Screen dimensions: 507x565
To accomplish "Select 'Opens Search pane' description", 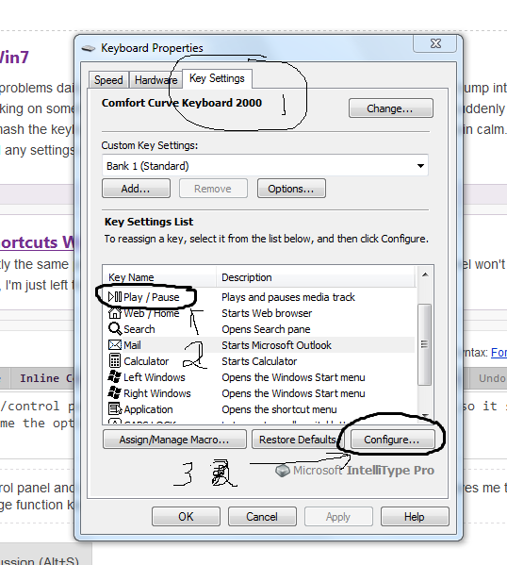I will click(266, 329).
